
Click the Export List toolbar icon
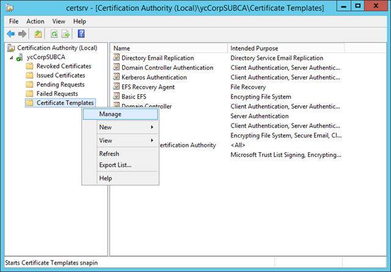(x=65, y=34)
